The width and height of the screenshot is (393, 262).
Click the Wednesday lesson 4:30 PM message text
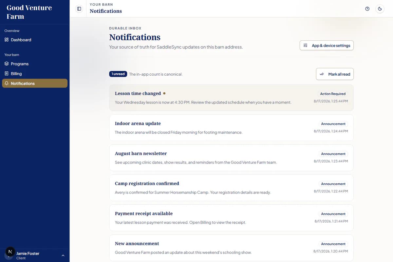(x=203, y=102)
